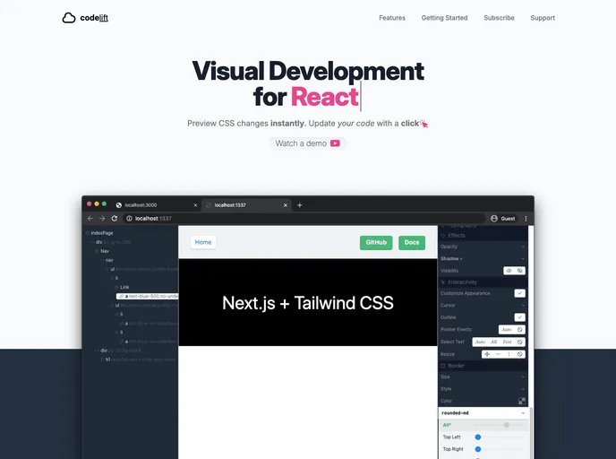Image resolution: width=616 pixels, height=459 pixels.
Task: Open the browser three-dot menu
Action: coord(526,218)
